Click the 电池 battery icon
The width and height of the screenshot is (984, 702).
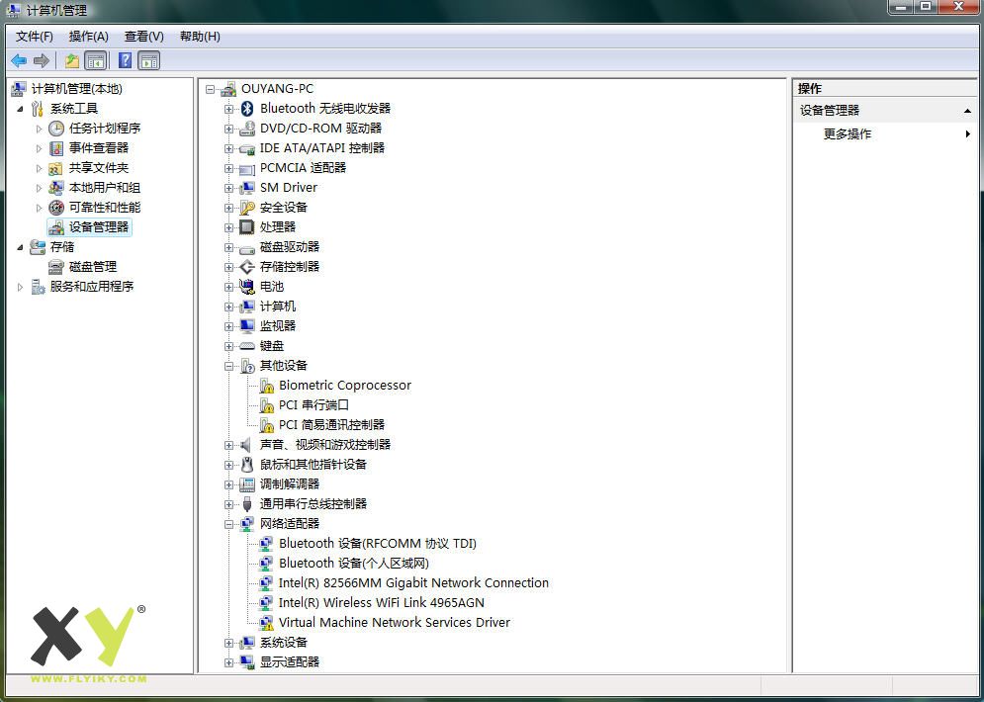tap(247, 287)
